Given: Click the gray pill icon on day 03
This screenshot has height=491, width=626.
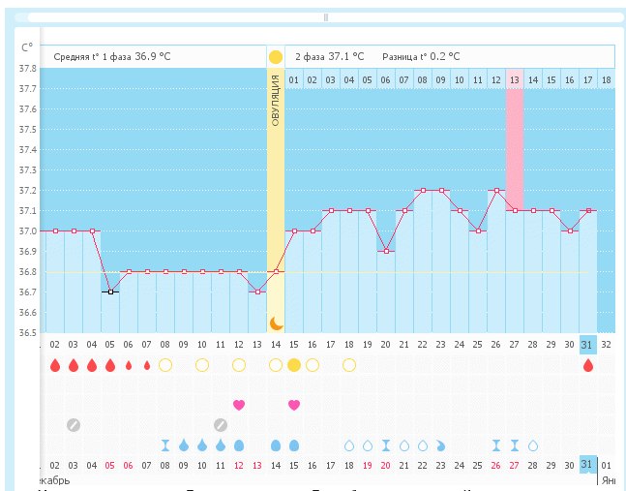Looking at the screenshot, I should pos(74,424).
